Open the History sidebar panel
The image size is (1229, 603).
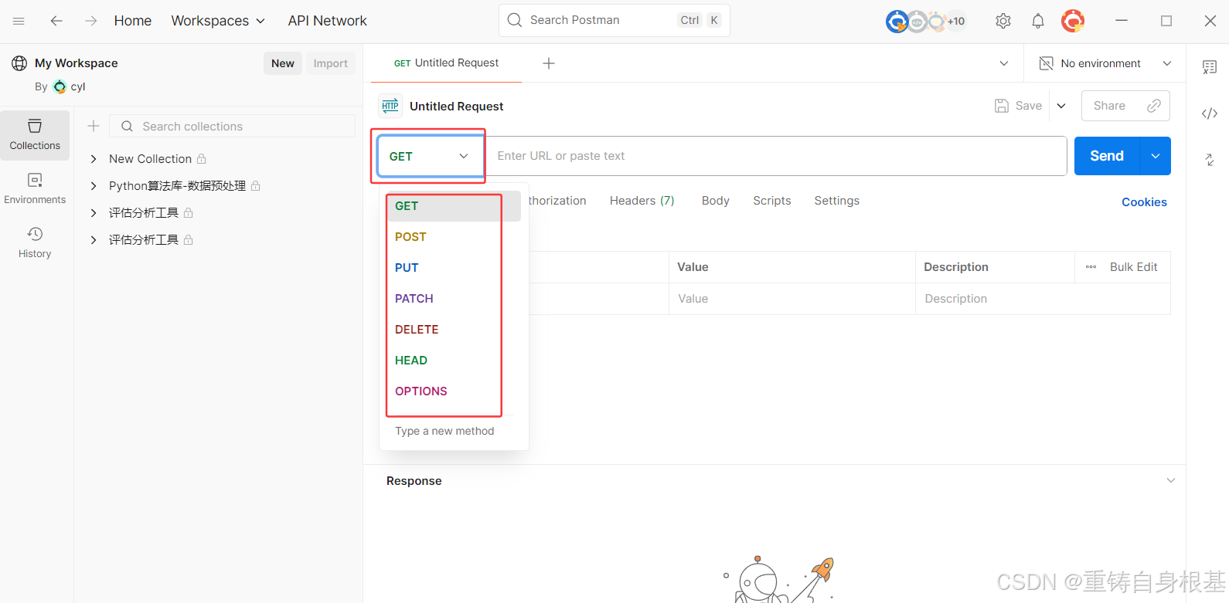[35, 242]
